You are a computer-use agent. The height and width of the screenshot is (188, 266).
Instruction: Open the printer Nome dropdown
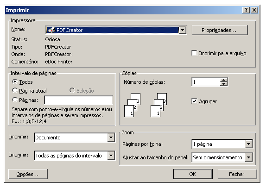click(183, 30)
